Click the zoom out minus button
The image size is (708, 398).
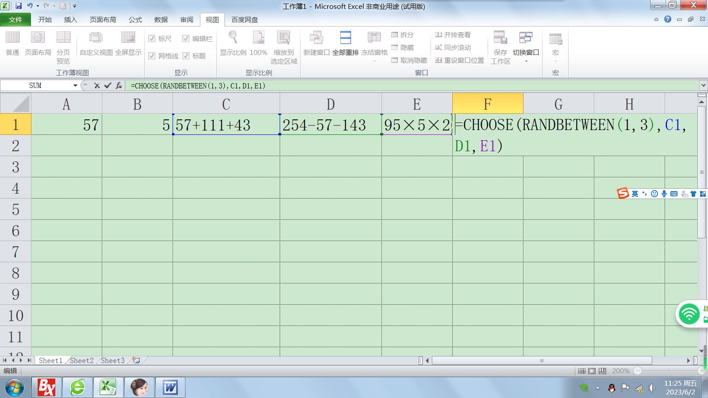(638, 371)
